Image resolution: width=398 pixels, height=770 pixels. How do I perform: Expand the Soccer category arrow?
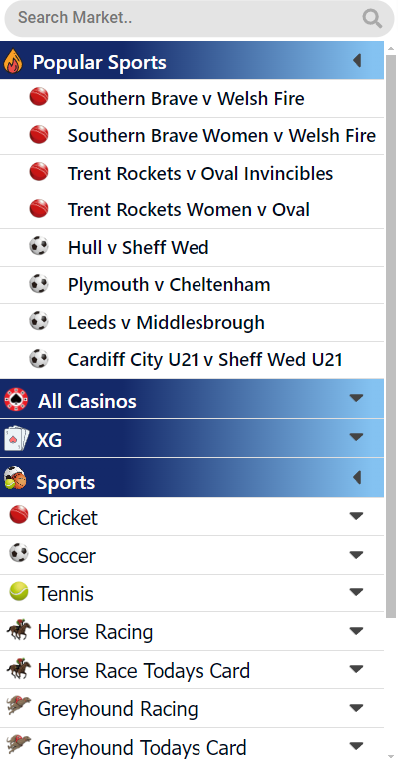[356, 555]
